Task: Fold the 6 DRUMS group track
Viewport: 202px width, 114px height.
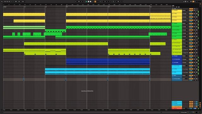Action: coord(173,10)
